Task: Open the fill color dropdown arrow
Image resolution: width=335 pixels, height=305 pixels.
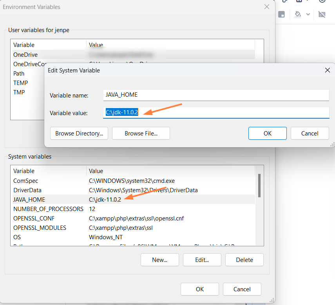Action: pyautogui.click(x=308, y=14)
